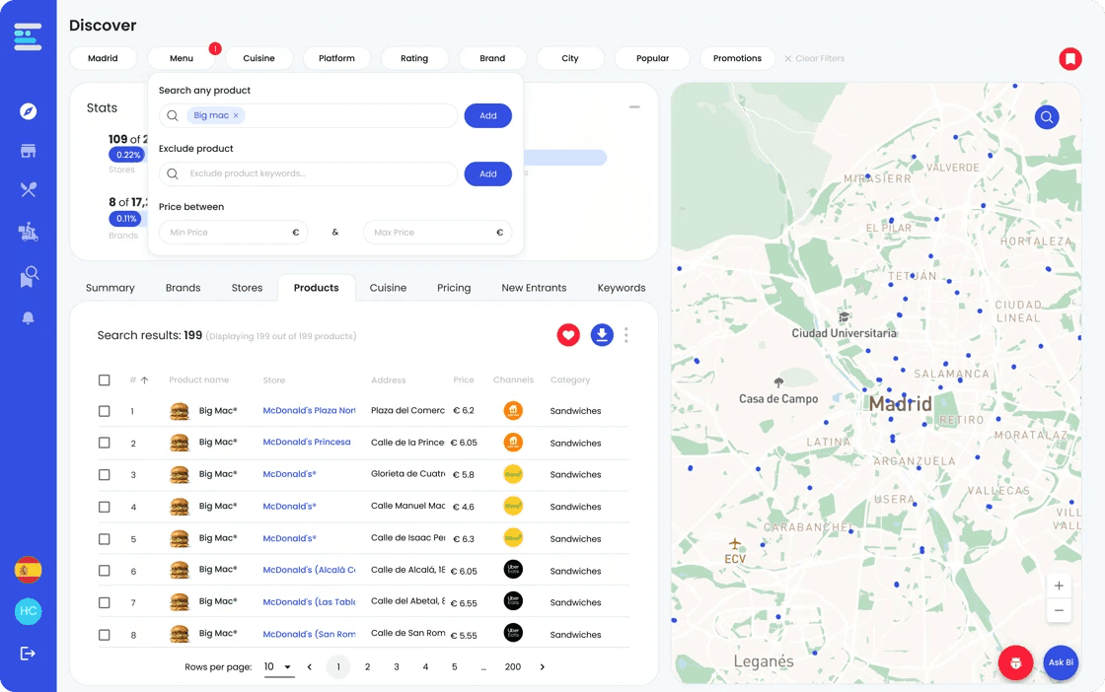Open the three-dot more options menu
The height and width of the screenshot is (692, 1105).
pos(626,335)
